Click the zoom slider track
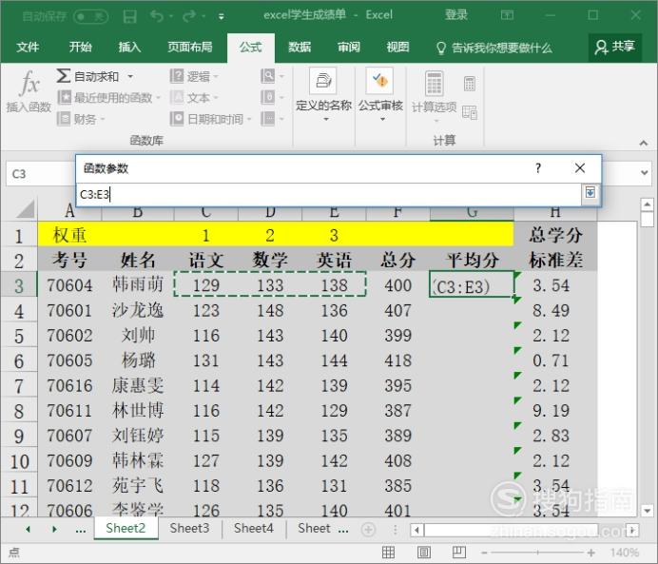658x564 pixels. coord(537,553)
